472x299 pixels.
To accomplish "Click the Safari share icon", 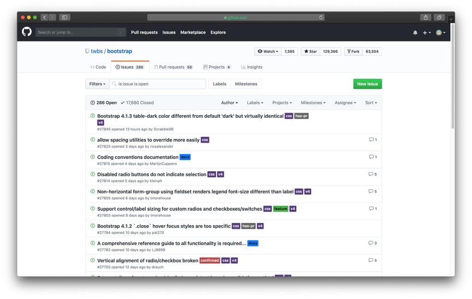I will point(425,18).
